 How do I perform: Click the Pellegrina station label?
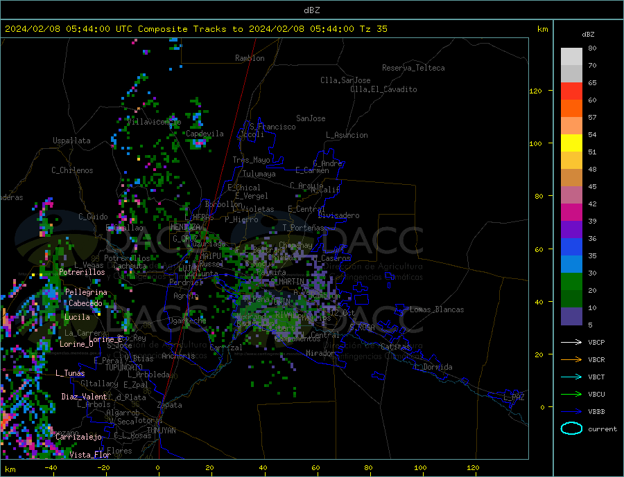(86, 292)
